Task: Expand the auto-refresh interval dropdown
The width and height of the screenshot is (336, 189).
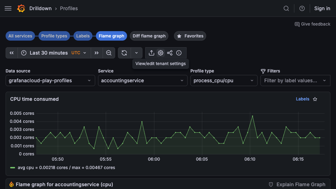Action: 136,53
